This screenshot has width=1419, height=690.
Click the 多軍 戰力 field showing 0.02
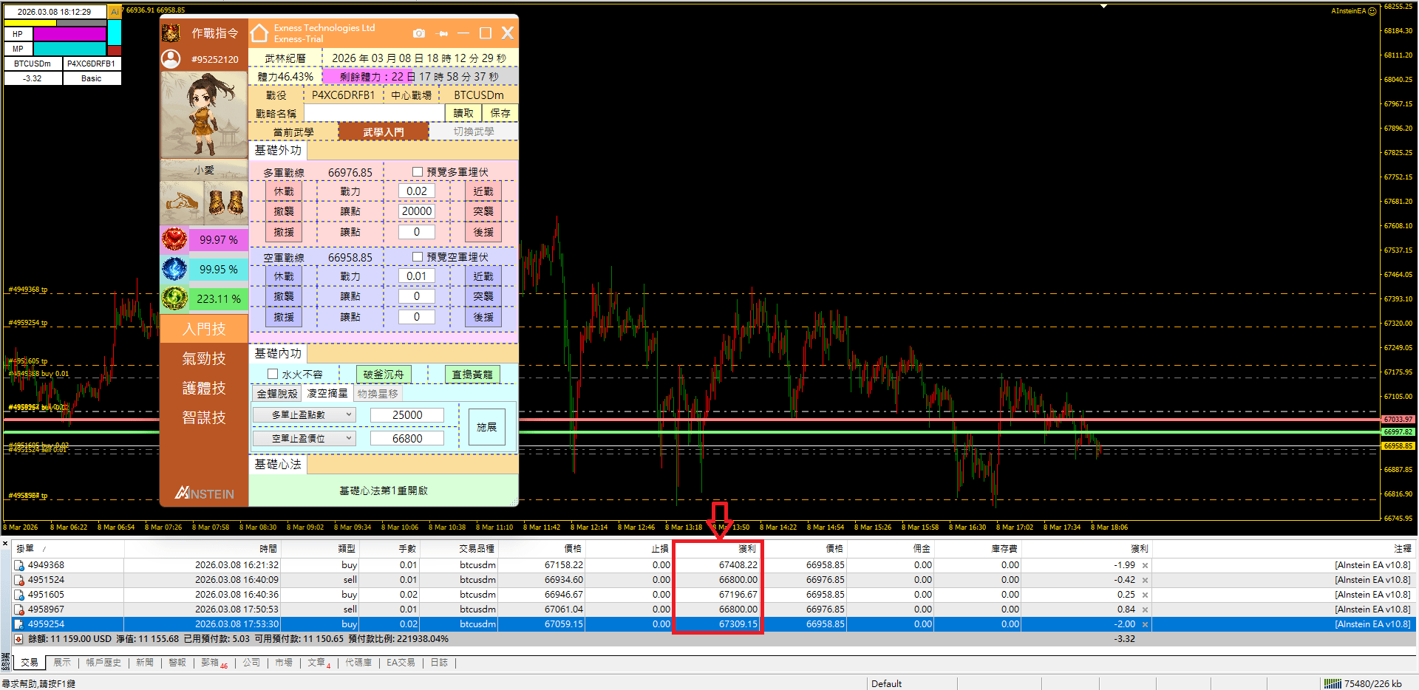pyautogui.click(x=417, y=191)
